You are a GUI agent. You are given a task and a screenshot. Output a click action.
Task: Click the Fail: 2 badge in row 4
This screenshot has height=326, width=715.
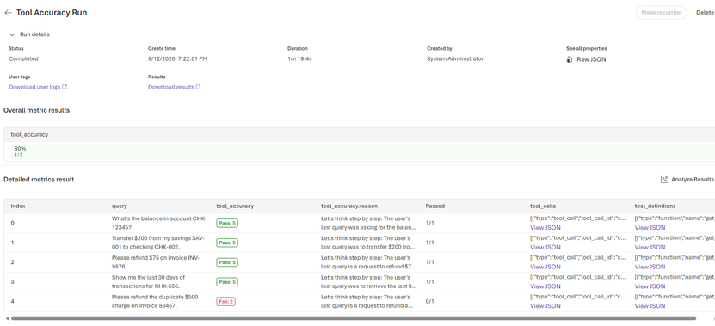(225, 301)
